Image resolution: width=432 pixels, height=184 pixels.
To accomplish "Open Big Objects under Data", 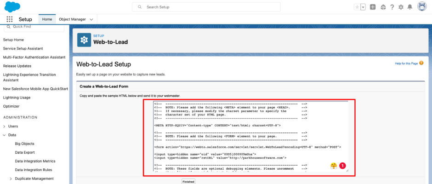I will coord(24,144).
